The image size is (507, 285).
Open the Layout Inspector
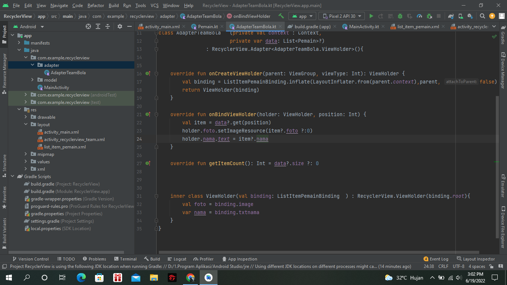[x=476, y=259]
